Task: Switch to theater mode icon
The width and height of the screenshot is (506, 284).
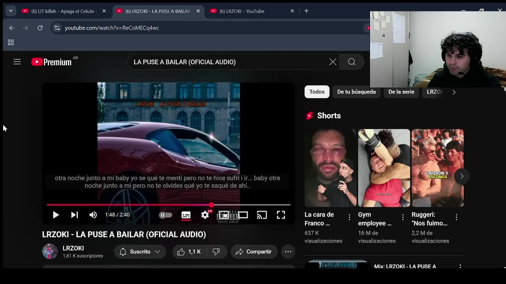Action: [x=243, y=215]
